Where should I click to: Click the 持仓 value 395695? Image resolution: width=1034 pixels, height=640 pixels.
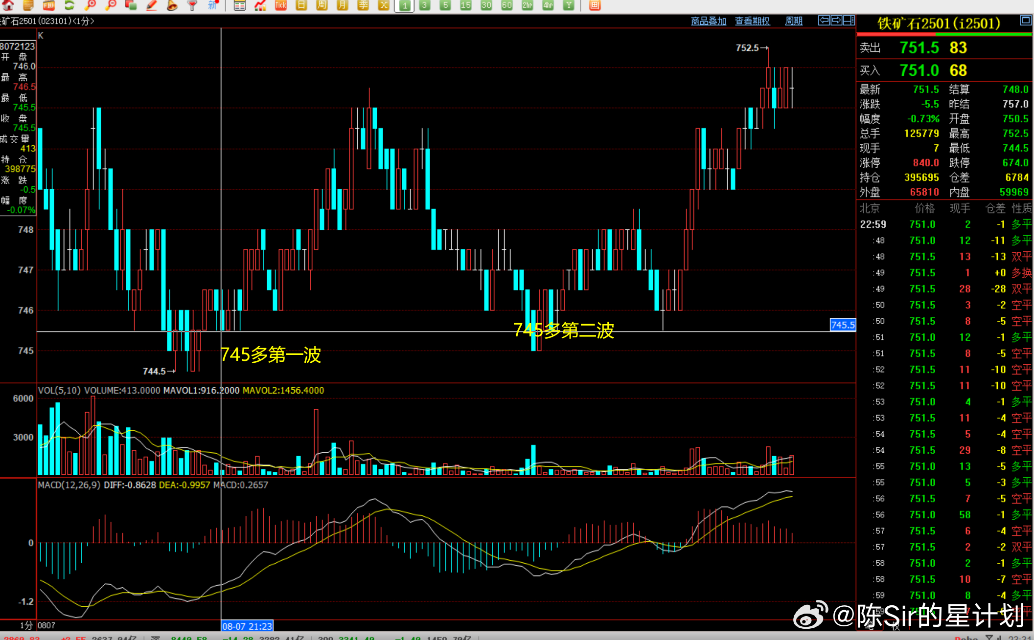point(921,177)
